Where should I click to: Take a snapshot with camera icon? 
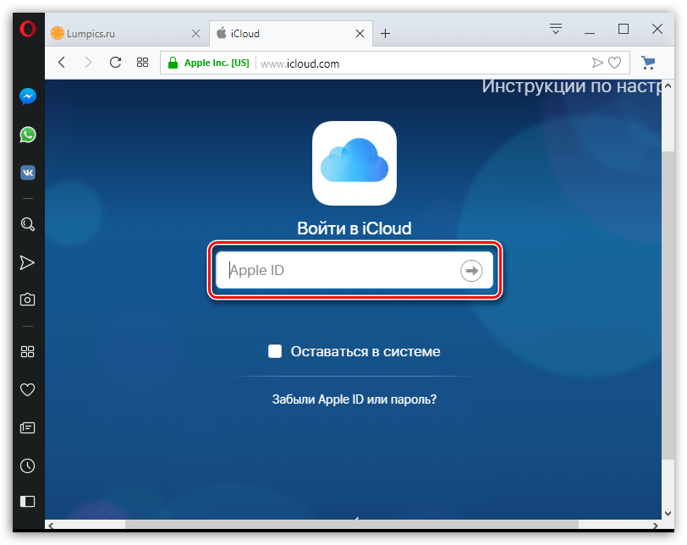pos(27,300)
